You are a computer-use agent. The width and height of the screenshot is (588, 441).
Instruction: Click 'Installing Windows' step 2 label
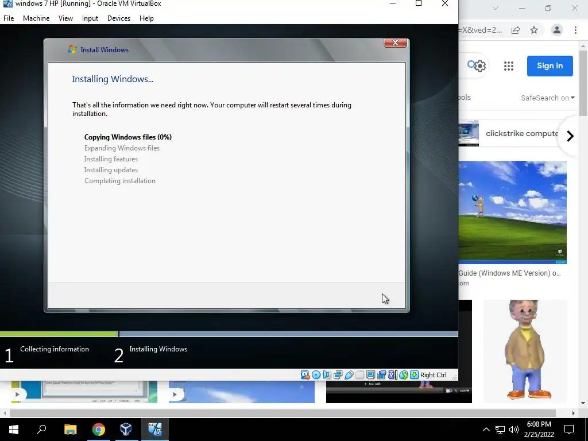158,349
